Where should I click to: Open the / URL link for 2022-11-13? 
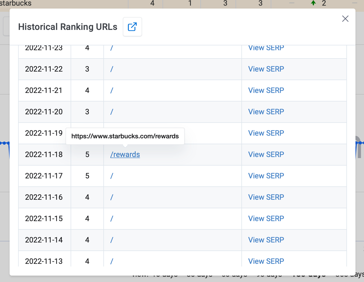point(112,261)
